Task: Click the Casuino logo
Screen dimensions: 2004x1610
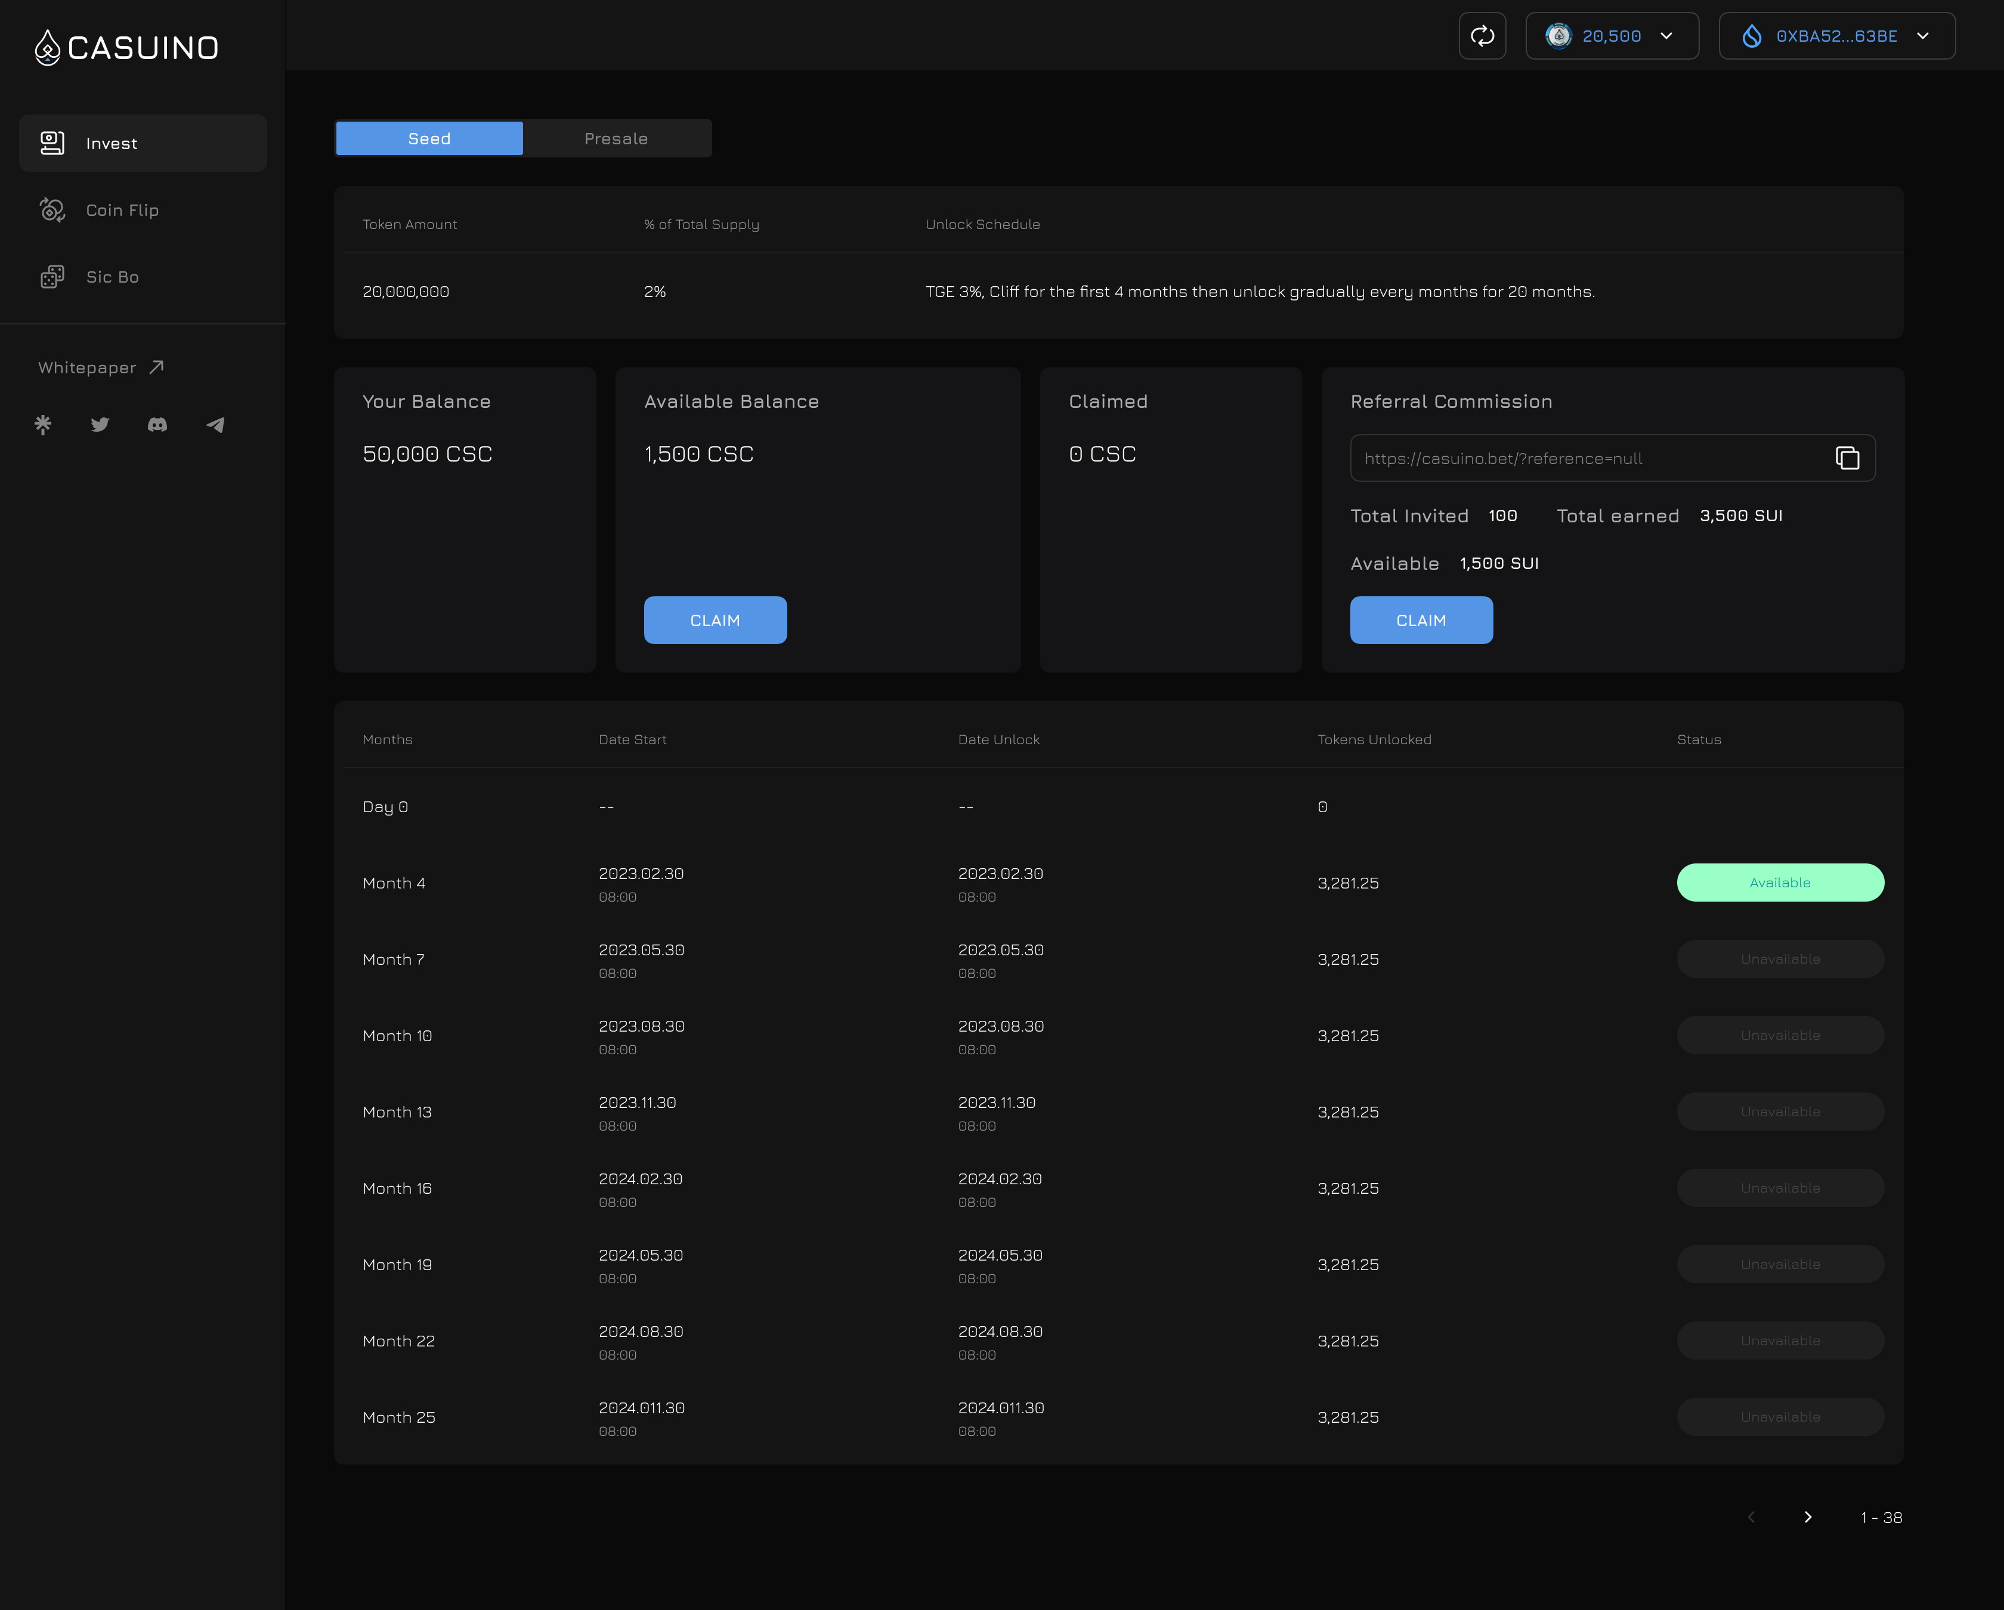Action: (x=126, y=48)
